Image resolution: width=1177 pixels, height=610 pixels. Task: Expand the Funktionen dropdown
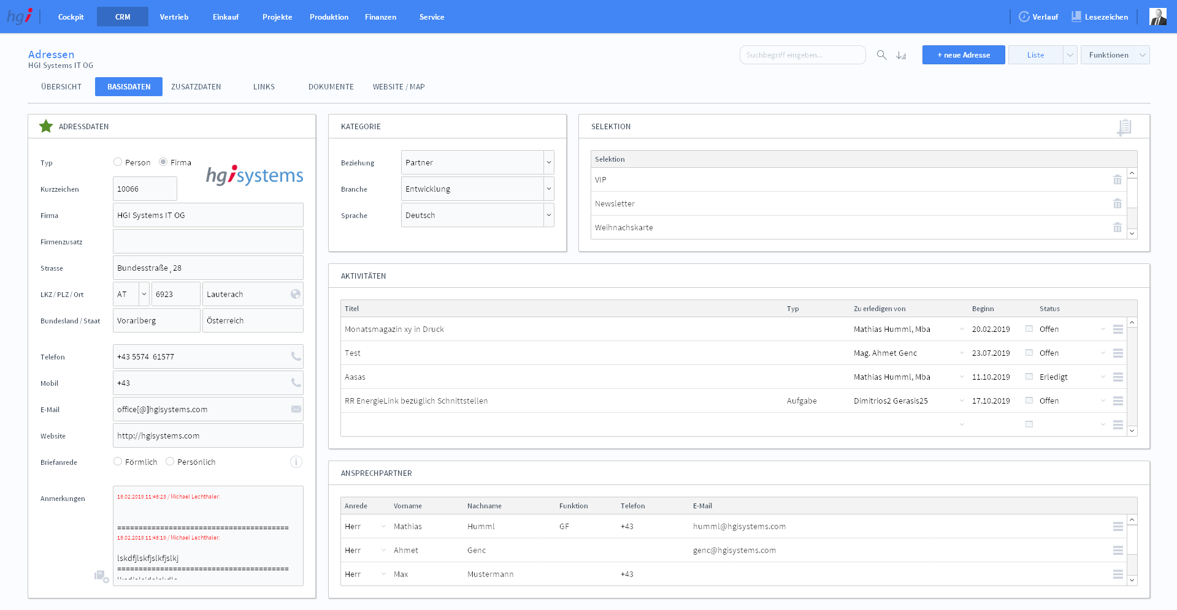(x=1142, y=55)
